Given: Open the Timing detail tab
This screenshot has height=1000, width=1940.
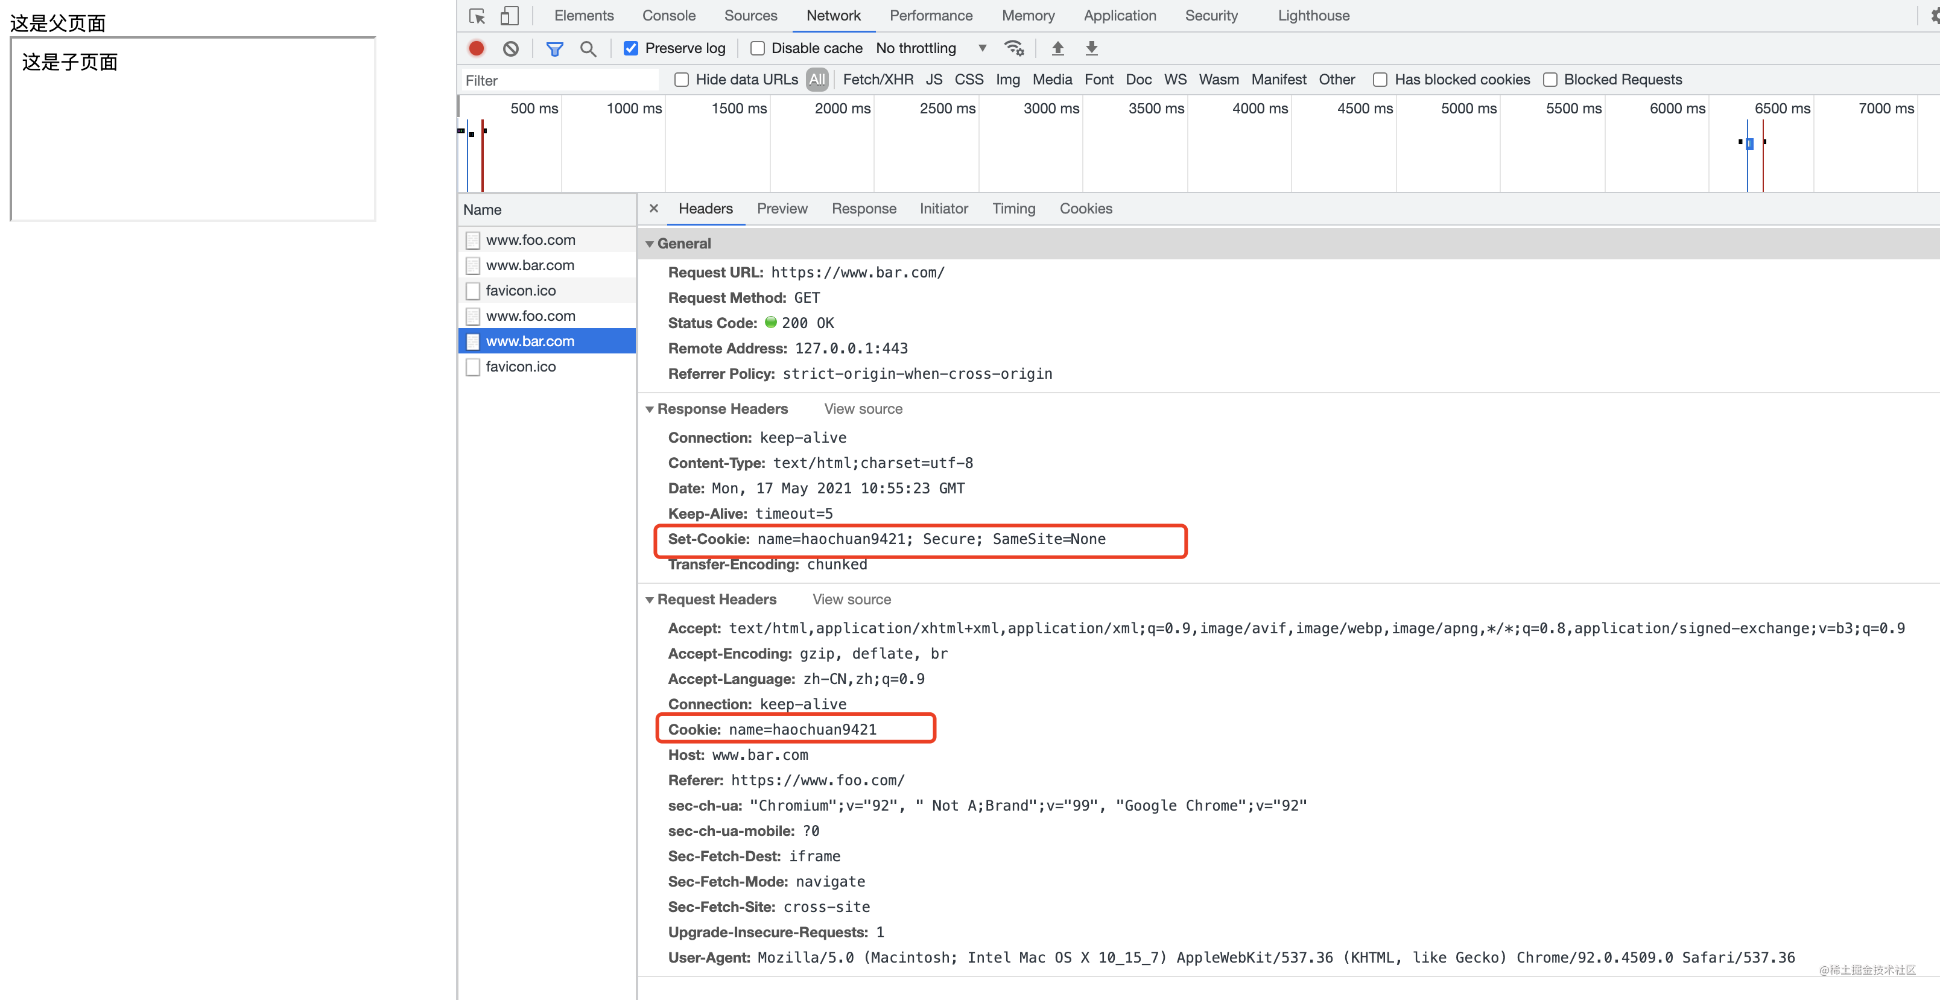Looking at the screenshot, I should click(1013, 209).
